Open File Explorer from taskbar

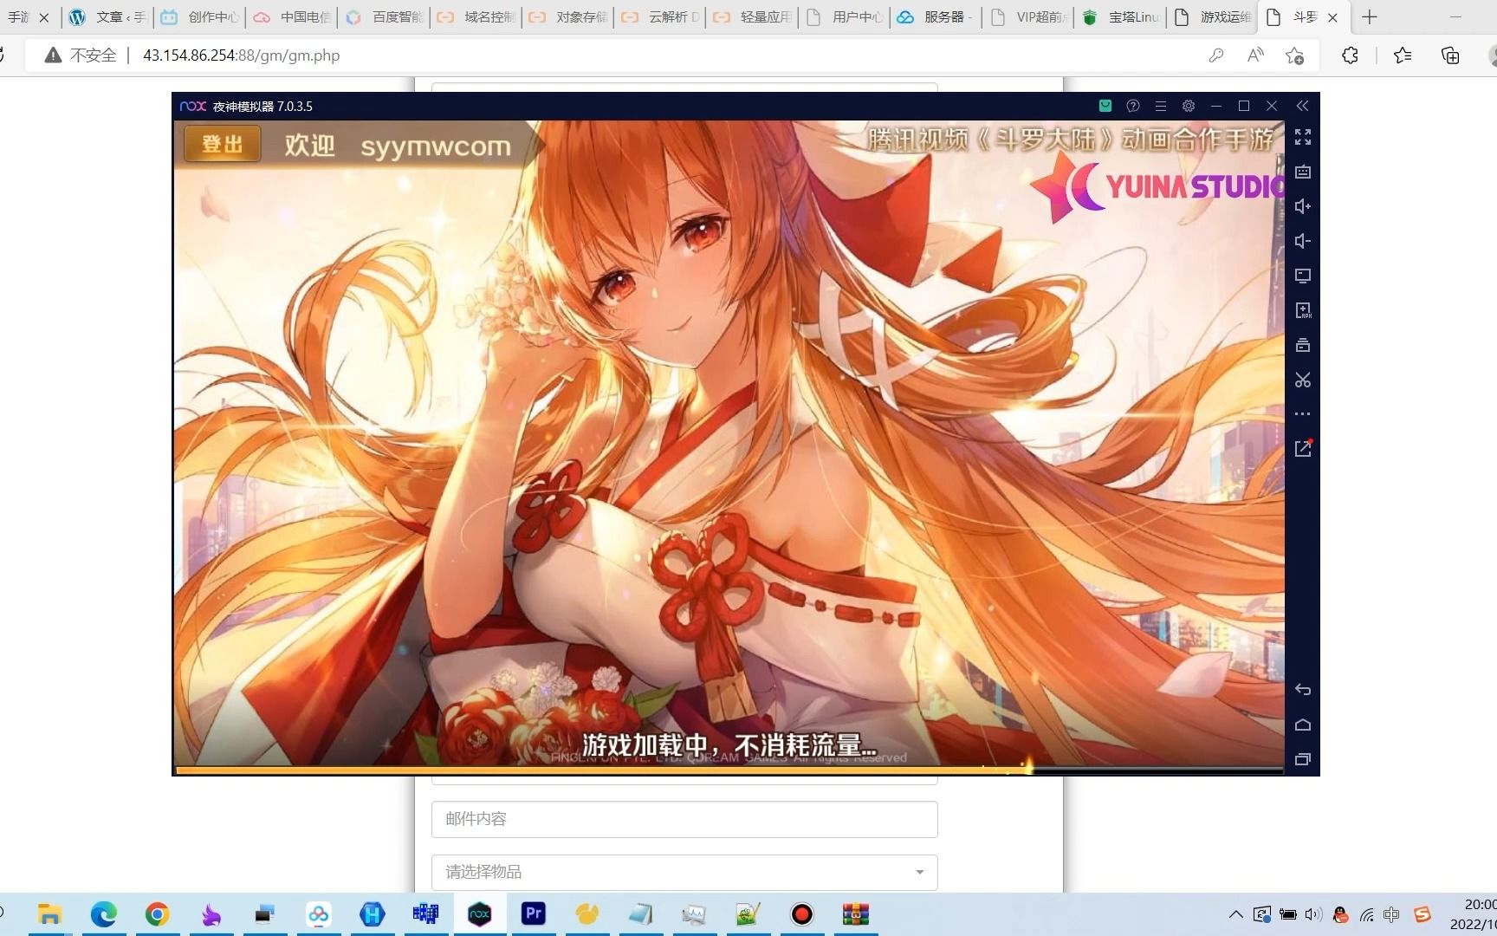49,914
